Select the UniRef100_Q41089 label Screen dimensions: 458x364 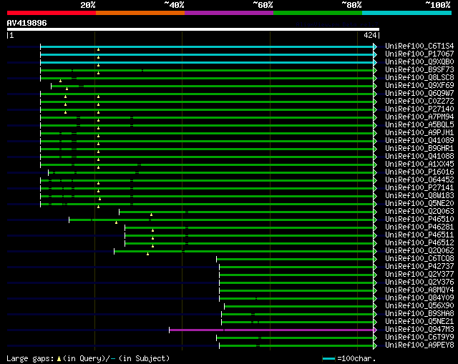[419, 141]
